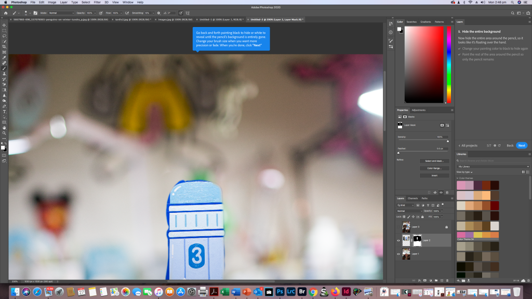The image size is (532, 299).
Task: Click the blue Next button
Action: pyautogui.click(x=522, y=145)
